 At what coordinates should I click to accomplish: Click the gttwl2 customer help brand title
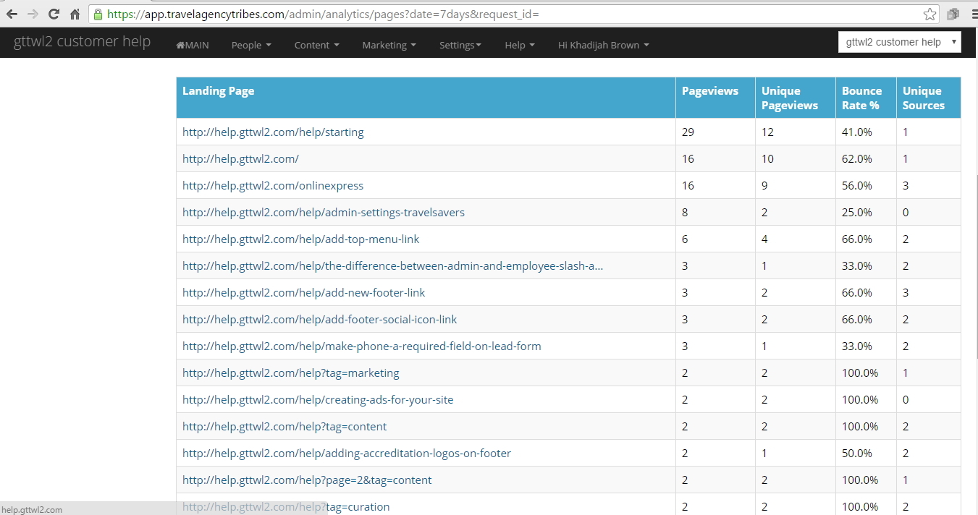click(82, 41)
